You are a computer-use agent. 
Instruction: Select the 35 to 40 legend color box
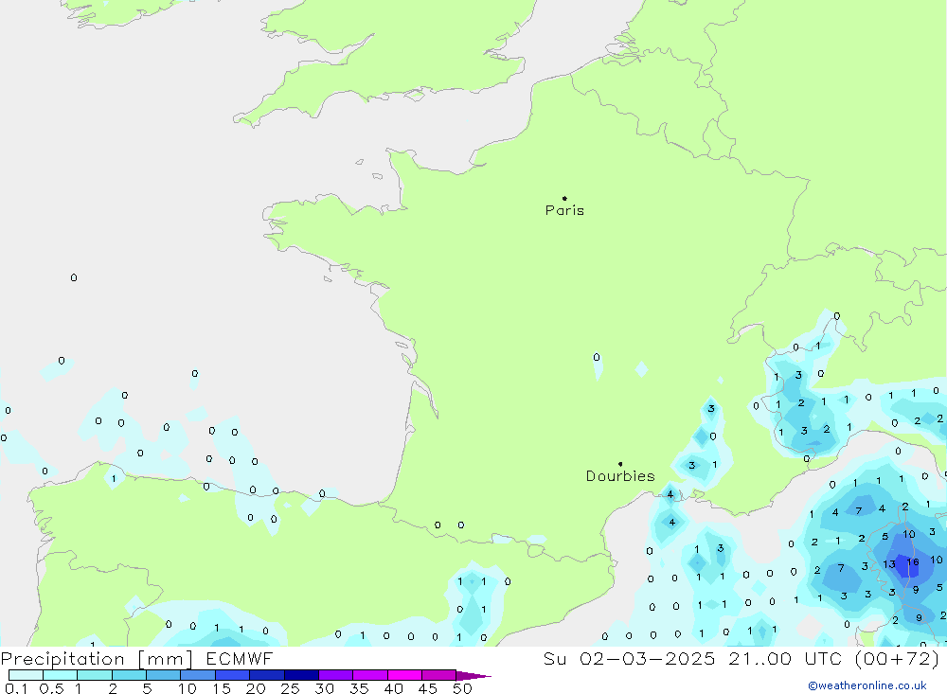click(370, 675)
